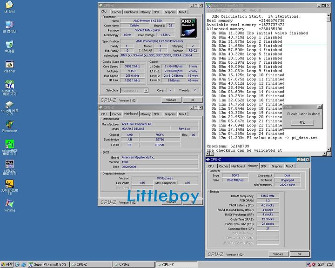This screenshot has width=335, height=268.
Task: Expand the Processor #1 Selection dropdown
Action: point(146,91)
